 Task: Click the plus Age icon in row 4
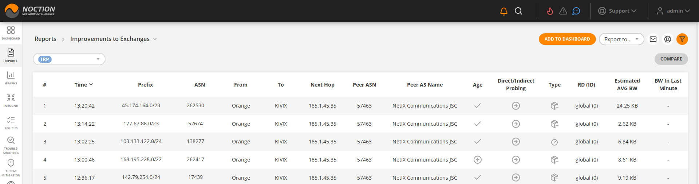click(478, 160)
